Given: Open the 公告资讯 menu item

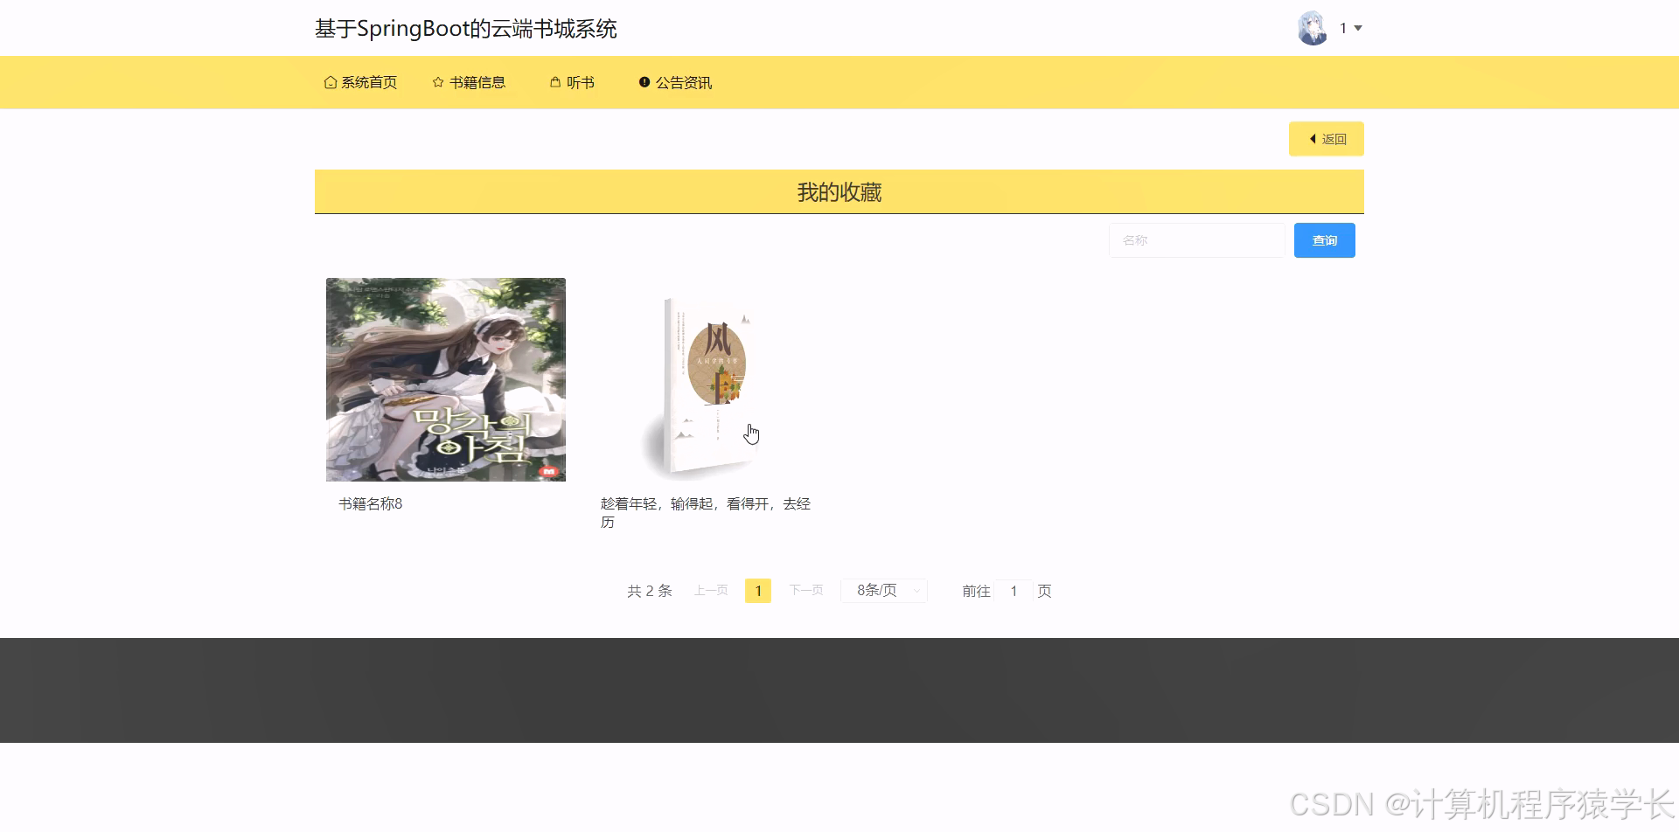Looking at the screenshot, I should tap(684, 81).
